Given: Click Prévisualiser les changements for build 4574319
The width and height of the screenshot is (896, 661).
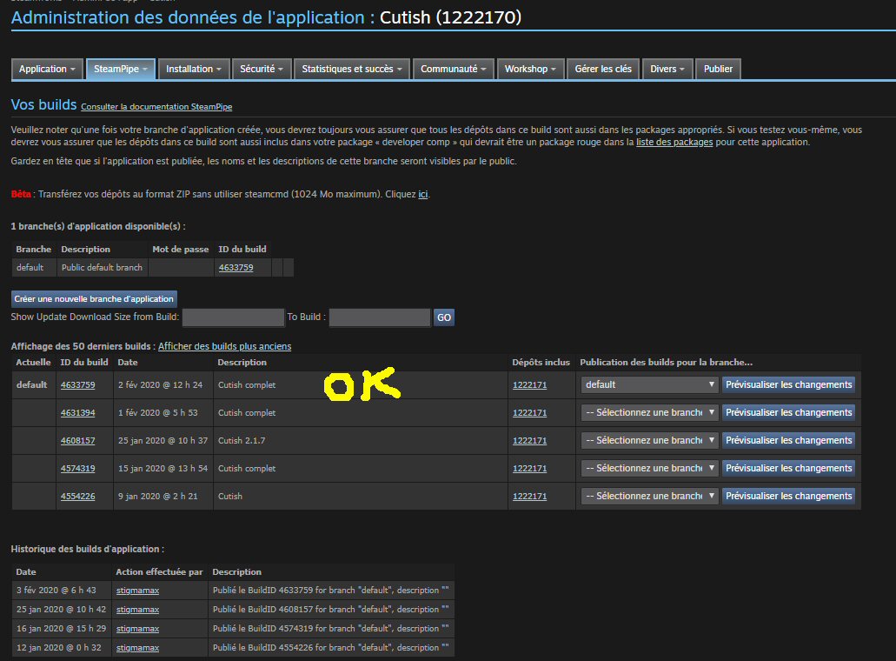Looking at the screenshot, I should coord(788,468).
